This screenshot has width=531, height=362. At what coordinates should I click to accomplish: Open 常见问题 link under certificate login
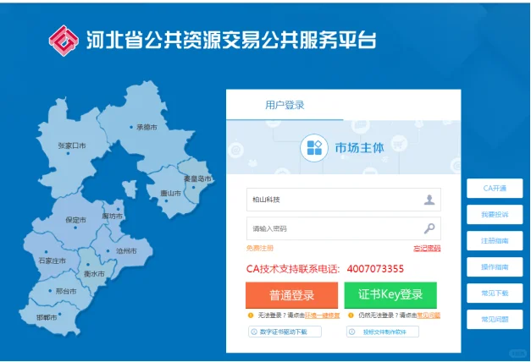429,315
